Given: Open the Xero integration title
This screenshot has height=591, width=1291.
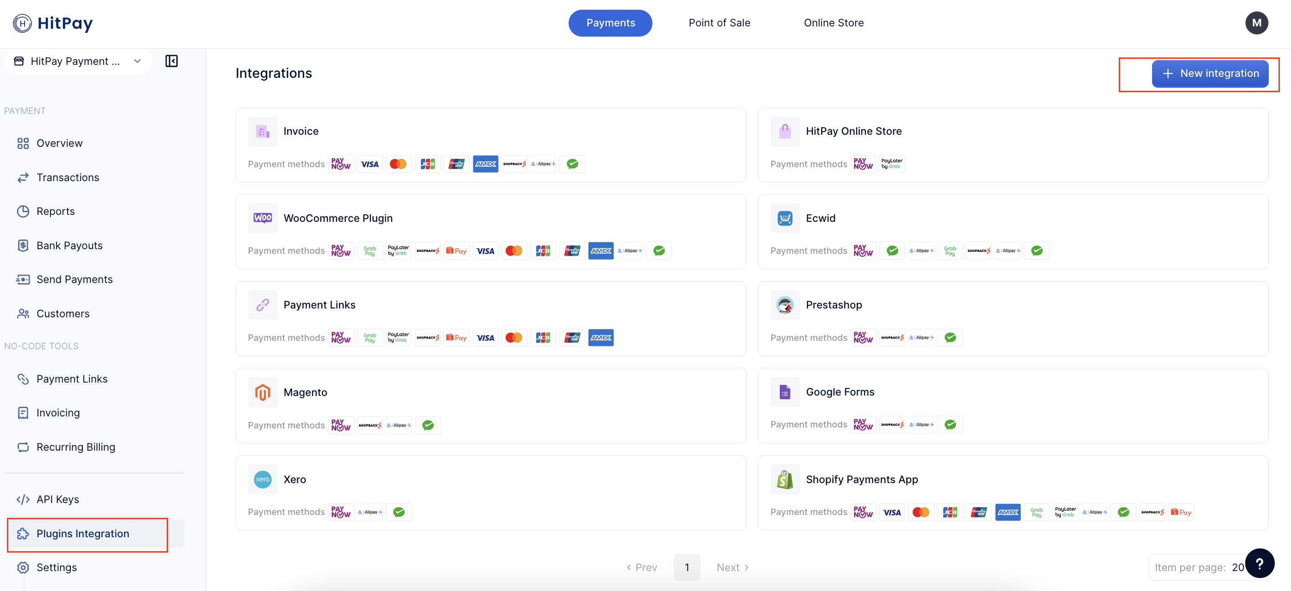Looking at the screenshot, I should click(x=295, y=479).
